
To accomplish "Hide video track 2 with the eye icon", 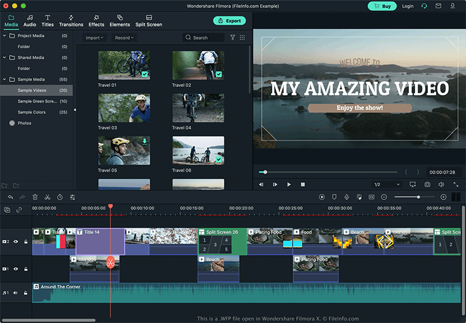I will pos(16,242).
